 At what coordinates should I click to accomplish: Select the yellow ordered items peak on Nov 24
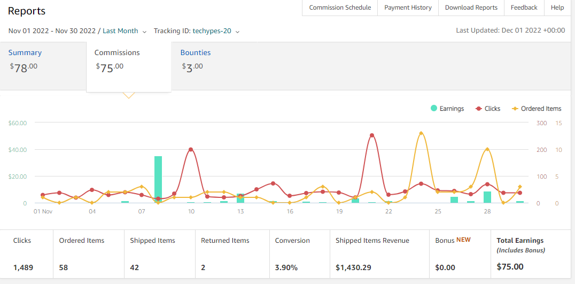[x=421, y=133]
